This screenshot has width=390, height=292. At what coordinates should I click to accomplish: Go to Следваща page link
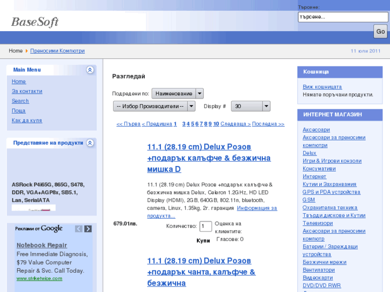[x=236, y=124]
